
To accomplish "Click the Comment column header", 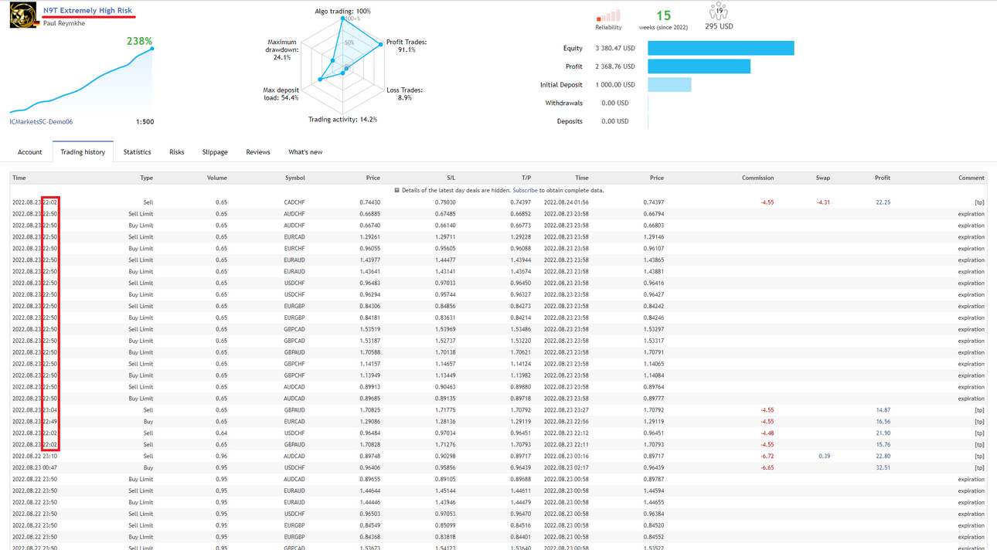I will (971, 178).
